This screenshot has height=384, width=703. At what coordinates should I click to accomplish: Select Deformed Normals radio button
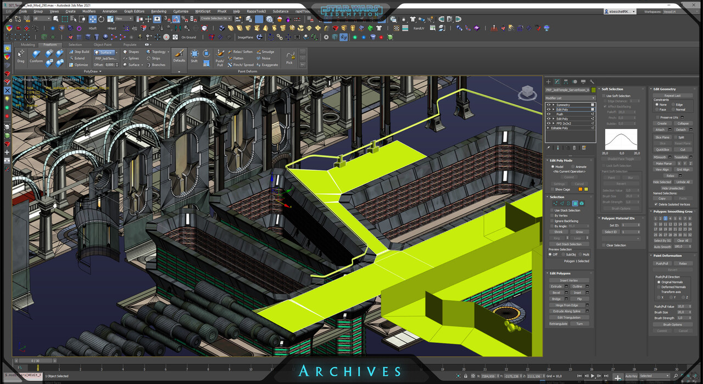pyautogui.click(x=659, y=287)
